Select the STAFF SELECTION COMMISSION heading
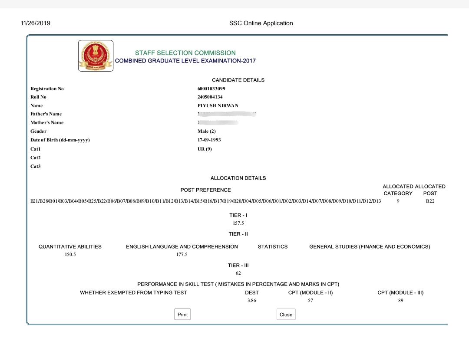This screenshot has width=469, height=348. [x=185, y=53]
